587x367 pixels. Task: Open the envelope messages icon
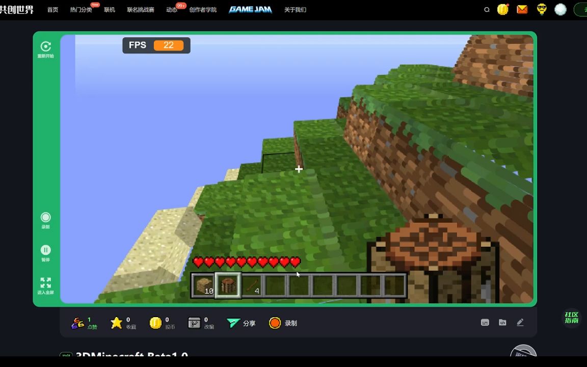pos(522,9)
